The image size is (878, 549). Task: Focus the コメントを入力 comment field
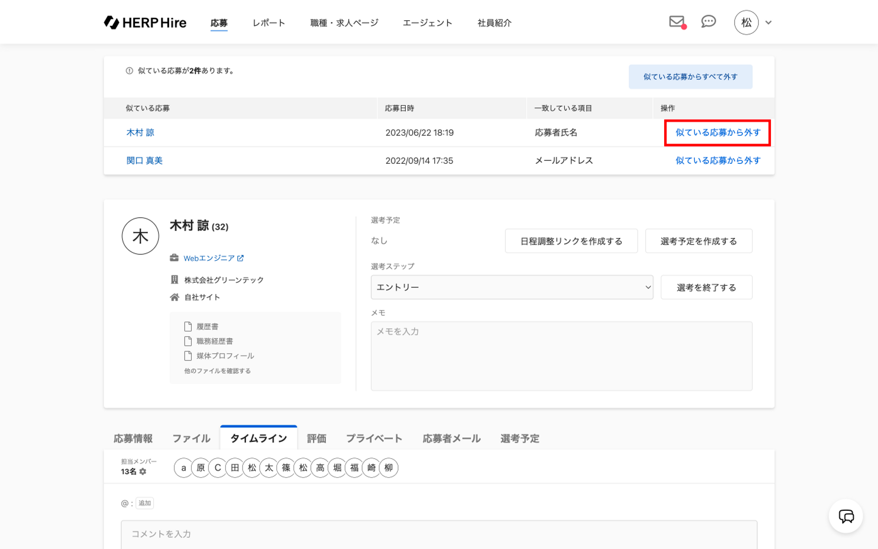click(439, 535)
